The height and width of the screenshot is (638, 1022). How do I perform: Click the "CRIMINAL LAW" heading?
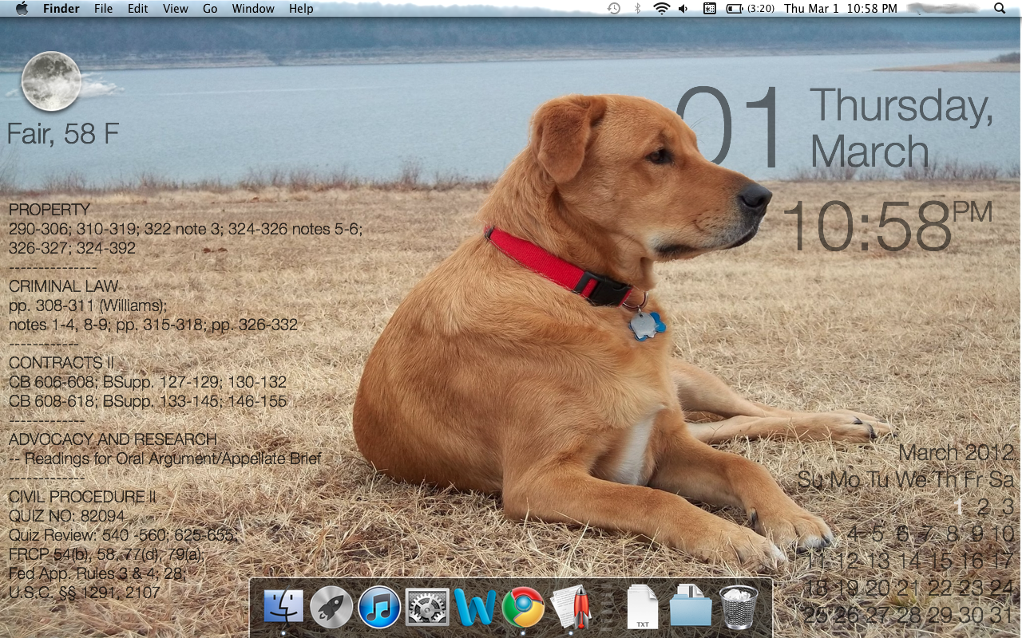[63, 286]
